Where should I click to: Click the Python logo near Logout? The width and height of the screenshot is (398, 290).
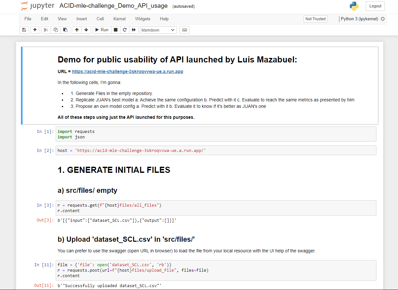(354, 6)
